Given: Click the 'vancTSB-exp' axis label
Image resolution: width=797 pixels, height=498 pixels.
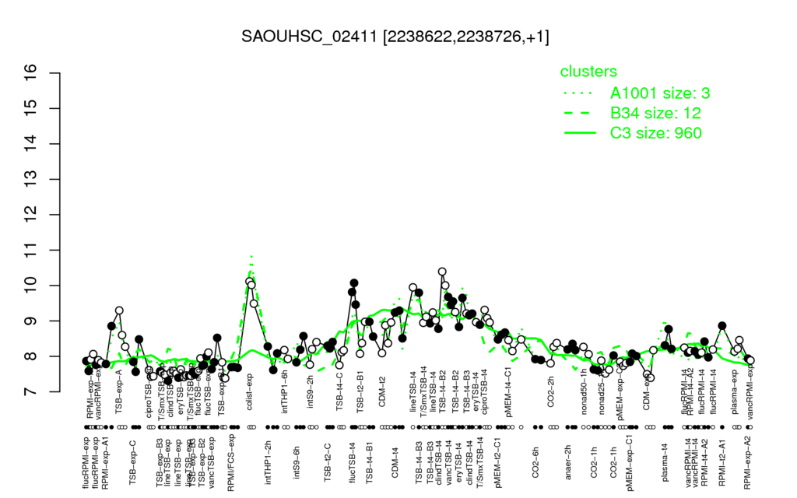Looking at the screenshot, I should [x=212, y=462].
